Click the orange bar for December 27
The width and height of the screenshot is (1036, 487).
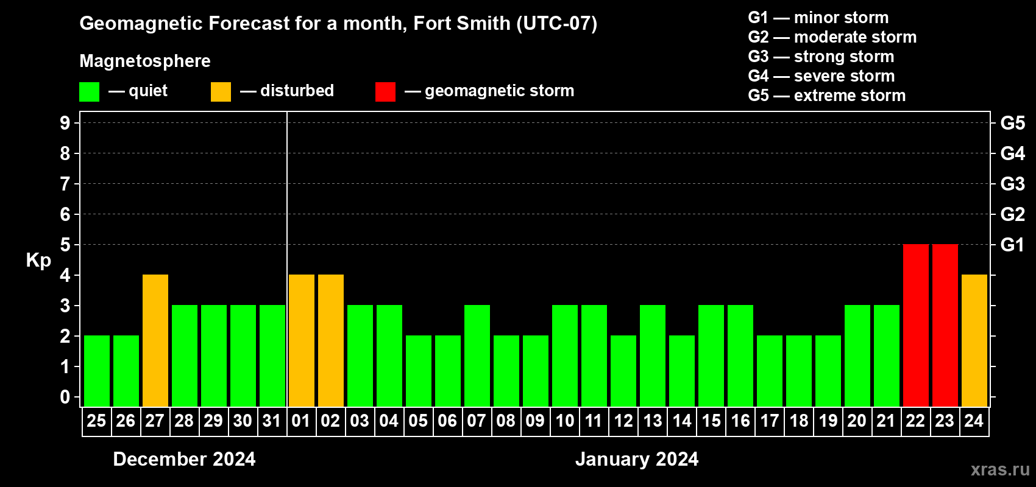155,340
